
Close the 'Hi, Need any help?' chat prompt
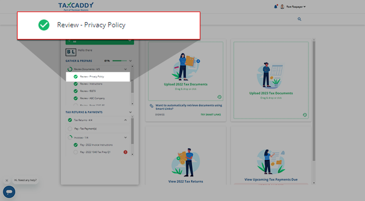7,181
